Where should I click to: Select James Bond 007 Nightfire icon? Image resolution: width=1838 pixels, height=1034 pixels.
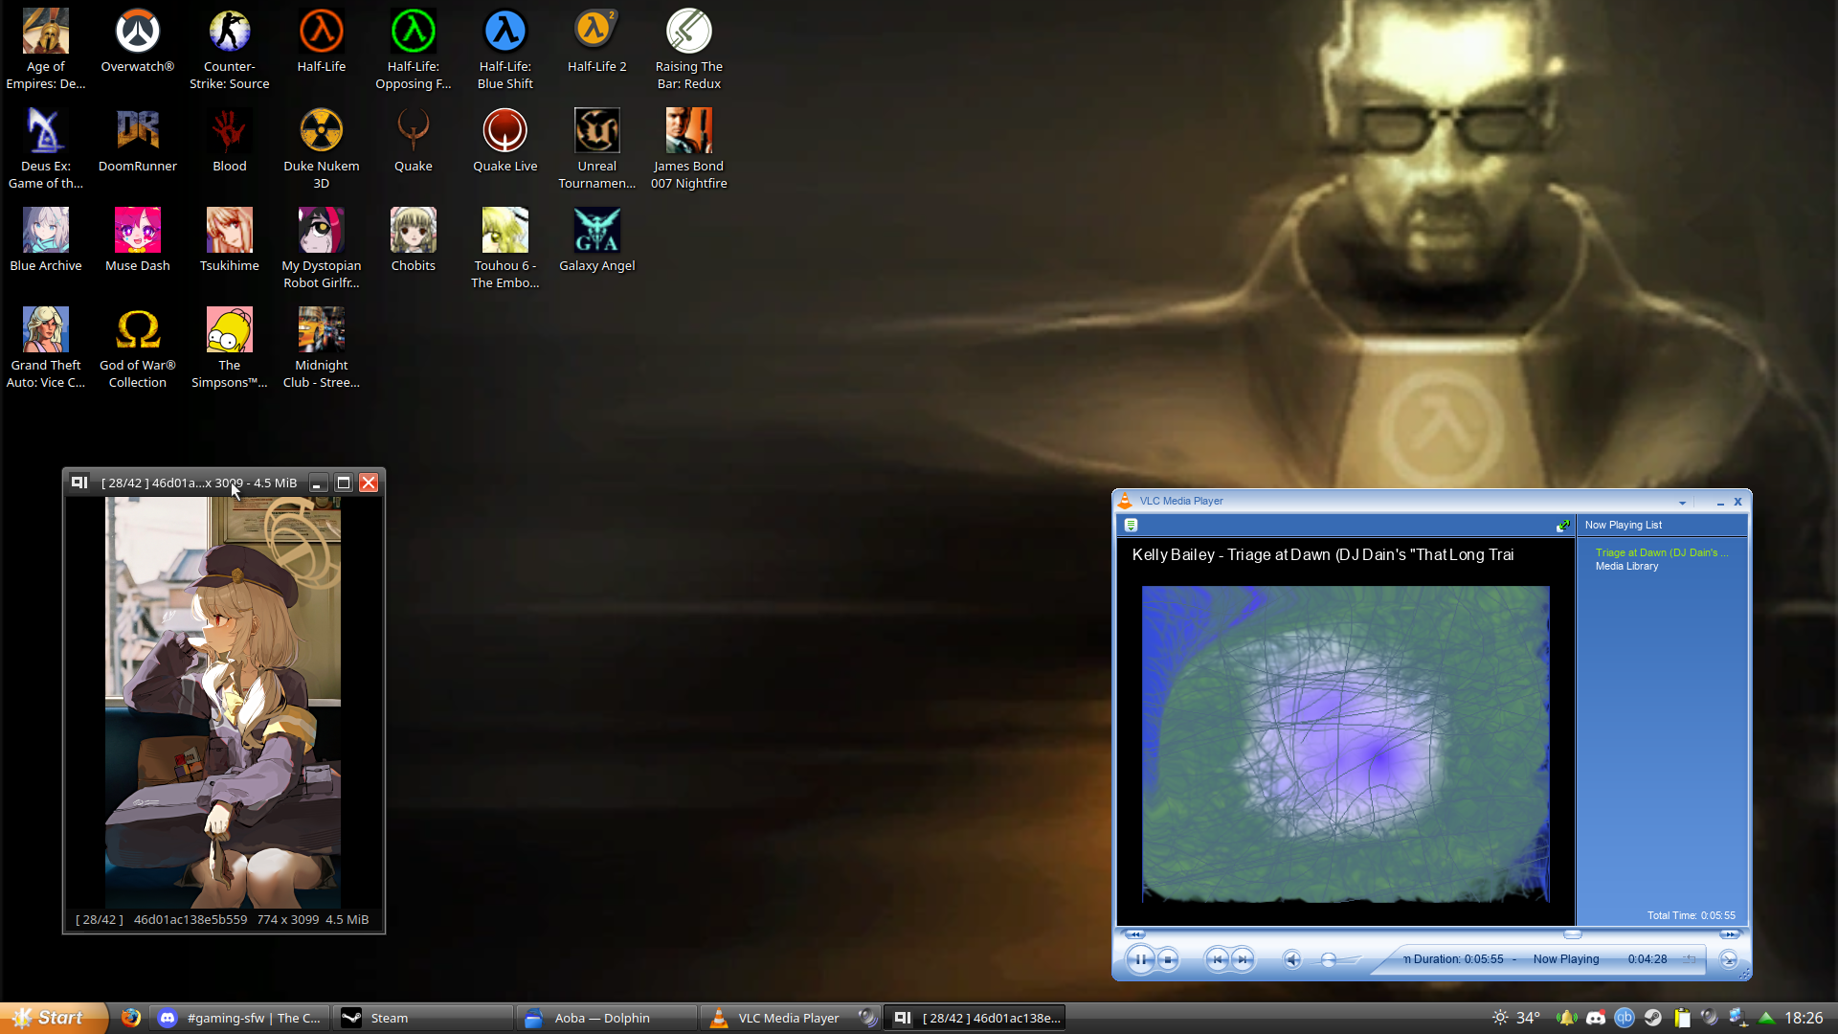click(689, 149)
